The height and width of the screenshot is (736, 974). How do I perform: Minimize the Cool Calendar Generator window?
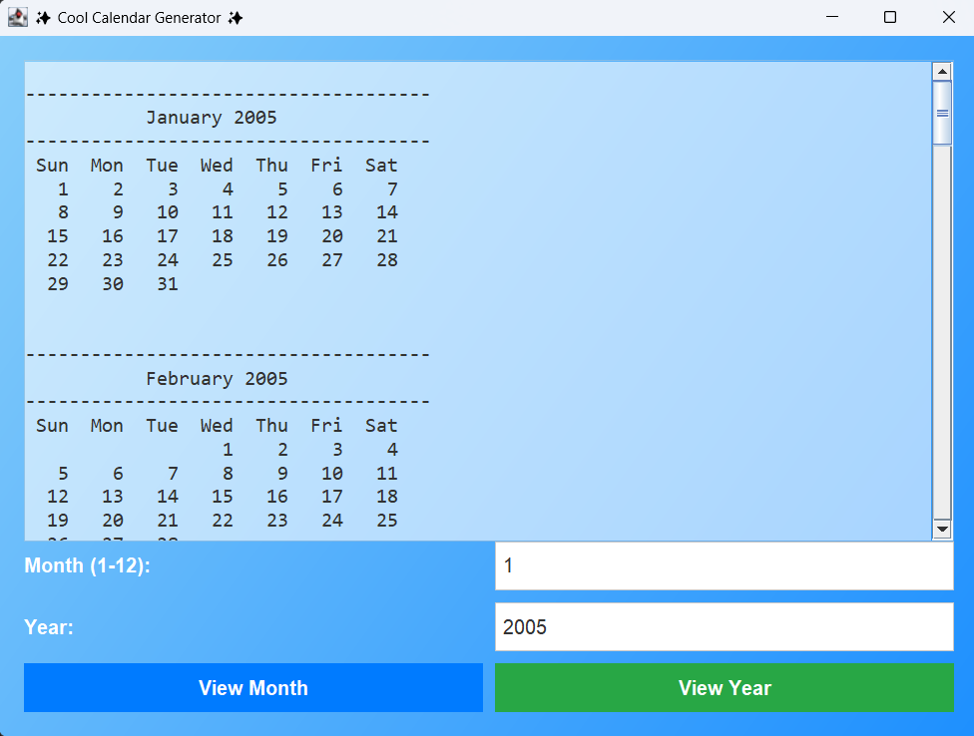pos(832,17)
